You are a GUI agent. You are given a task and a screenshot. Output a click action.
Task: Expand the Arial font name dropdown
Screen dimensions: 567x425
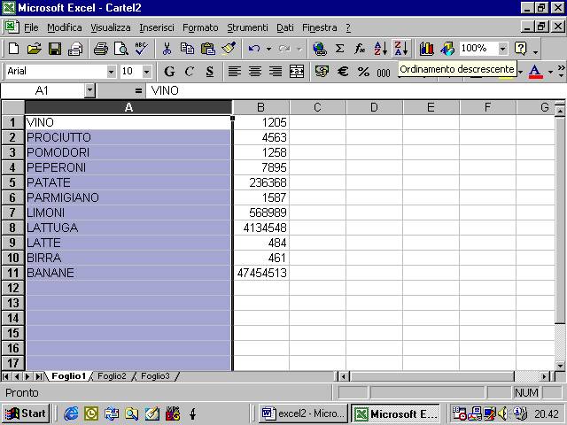click(112, 72)
